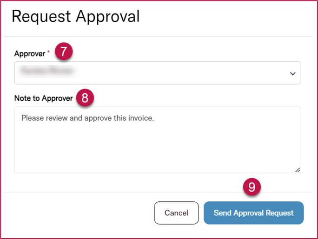Viewport: 318px width, 239px height.
Task: Click the 'Request Approval' dialog heading
Action: 76,17
